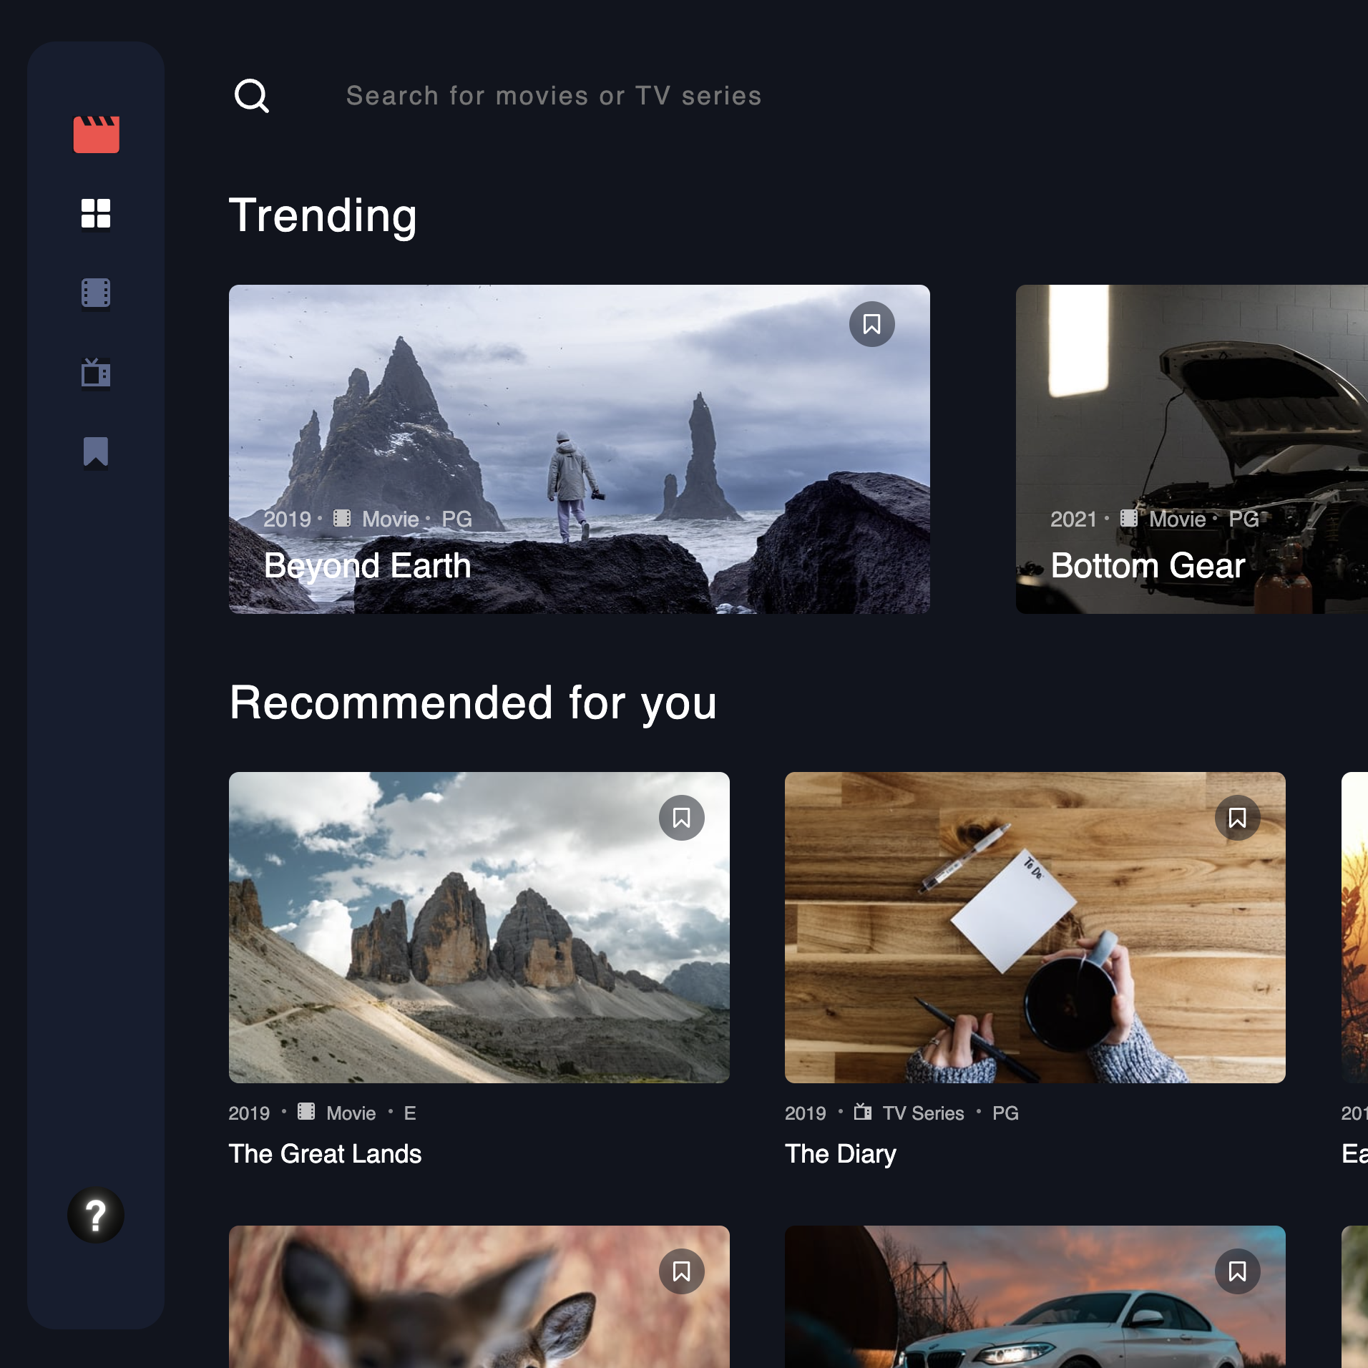Click the Beyond Earth title text
1368x1368 pixels.
pyautogui.click(x=367, y=566)
